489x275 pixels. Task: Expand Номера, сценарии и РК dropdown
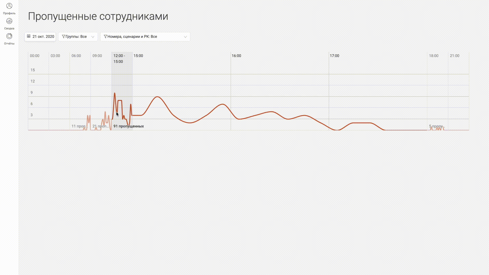pos(145,37)
